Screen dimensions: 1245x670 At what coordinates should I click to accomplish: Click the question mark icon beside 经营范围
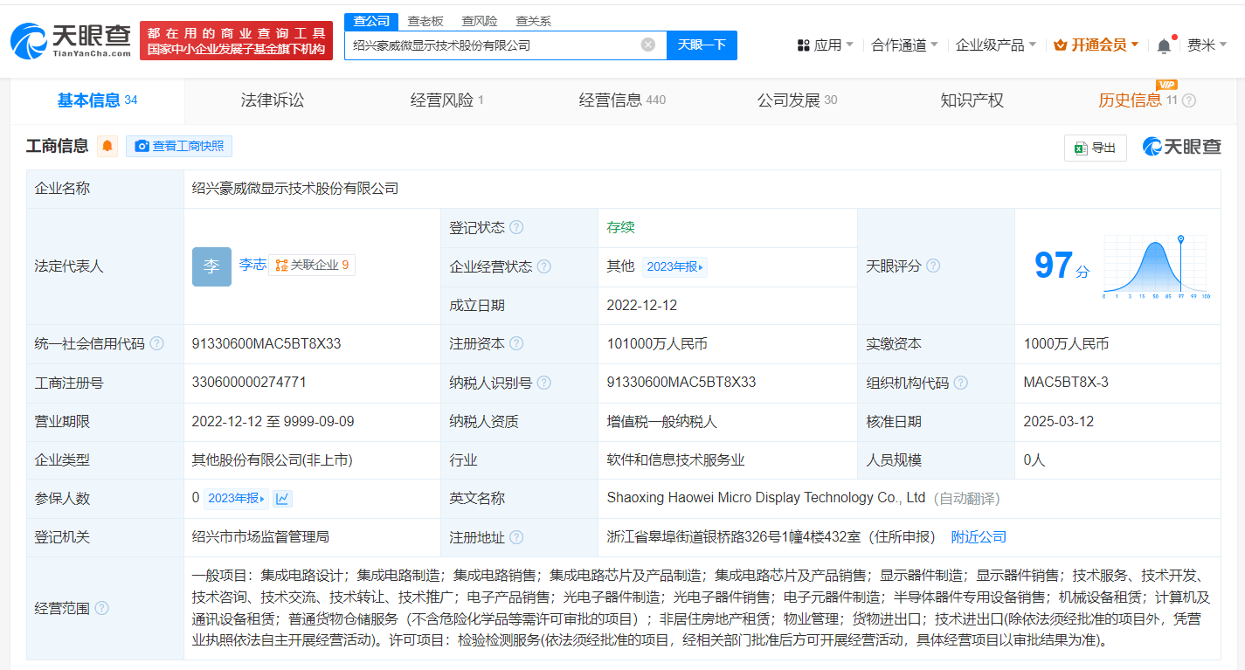101,608
